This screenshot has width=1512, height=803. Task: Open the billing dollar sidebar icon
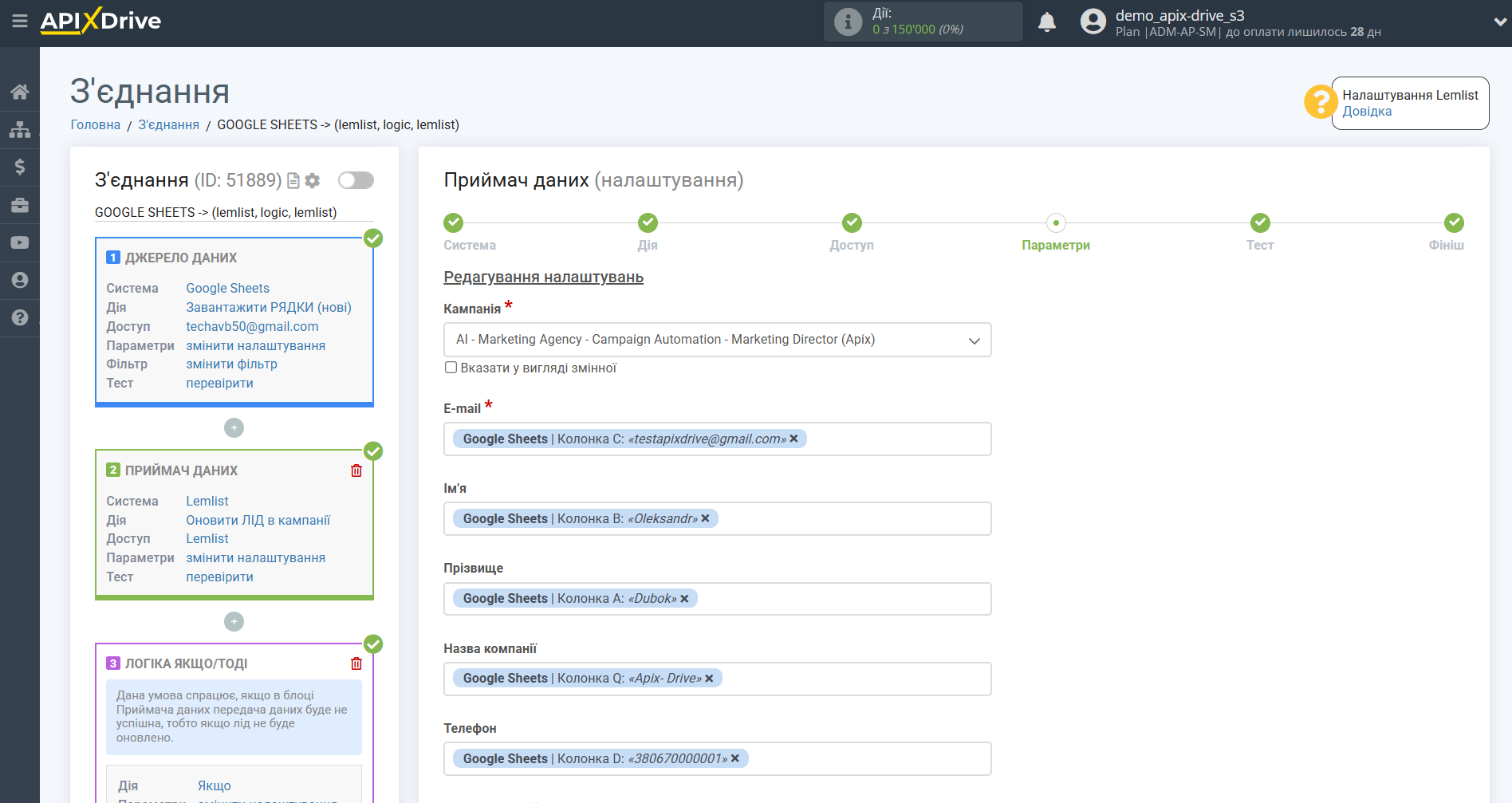pyautogui.click(x=20, y=167)
